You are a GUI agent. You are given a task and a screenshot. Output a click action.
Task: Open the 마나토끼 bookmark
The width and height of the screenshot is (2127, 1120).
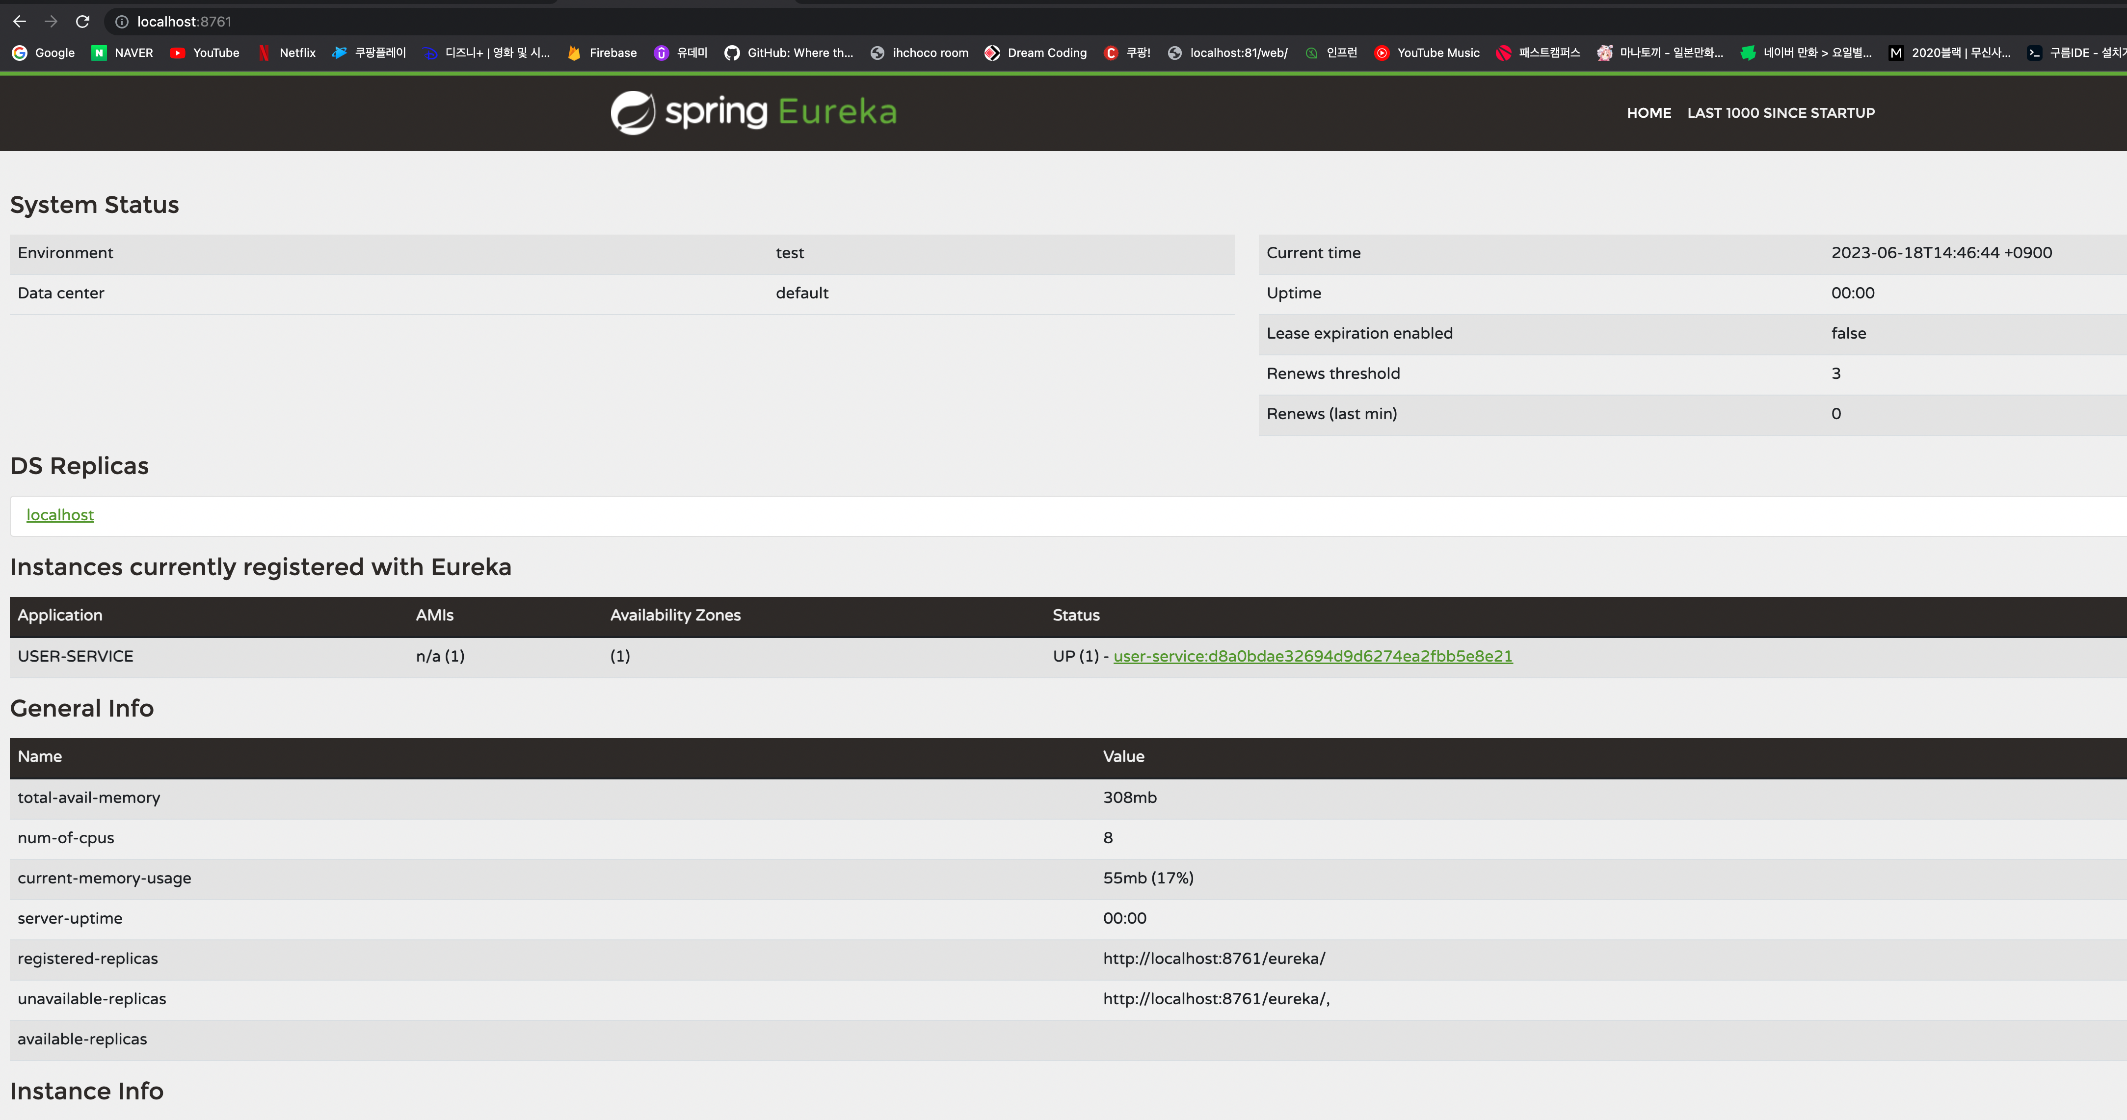pyautogui.click(x=1660, y=53)
